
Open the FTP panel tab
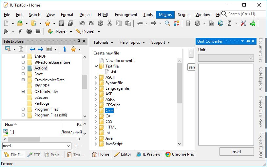point(34,155)
